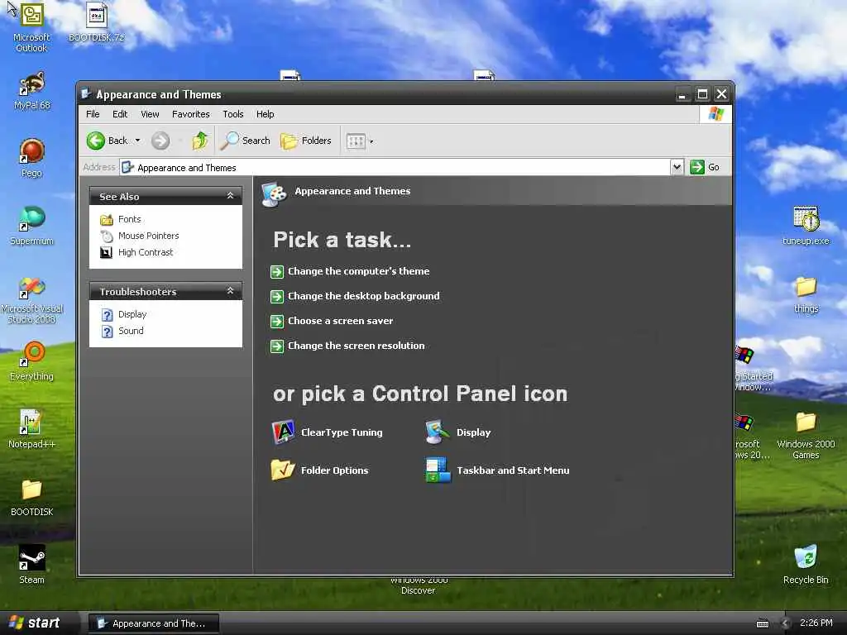Click the green arrow beside Change the screen resolution

(x=276, y=346)
